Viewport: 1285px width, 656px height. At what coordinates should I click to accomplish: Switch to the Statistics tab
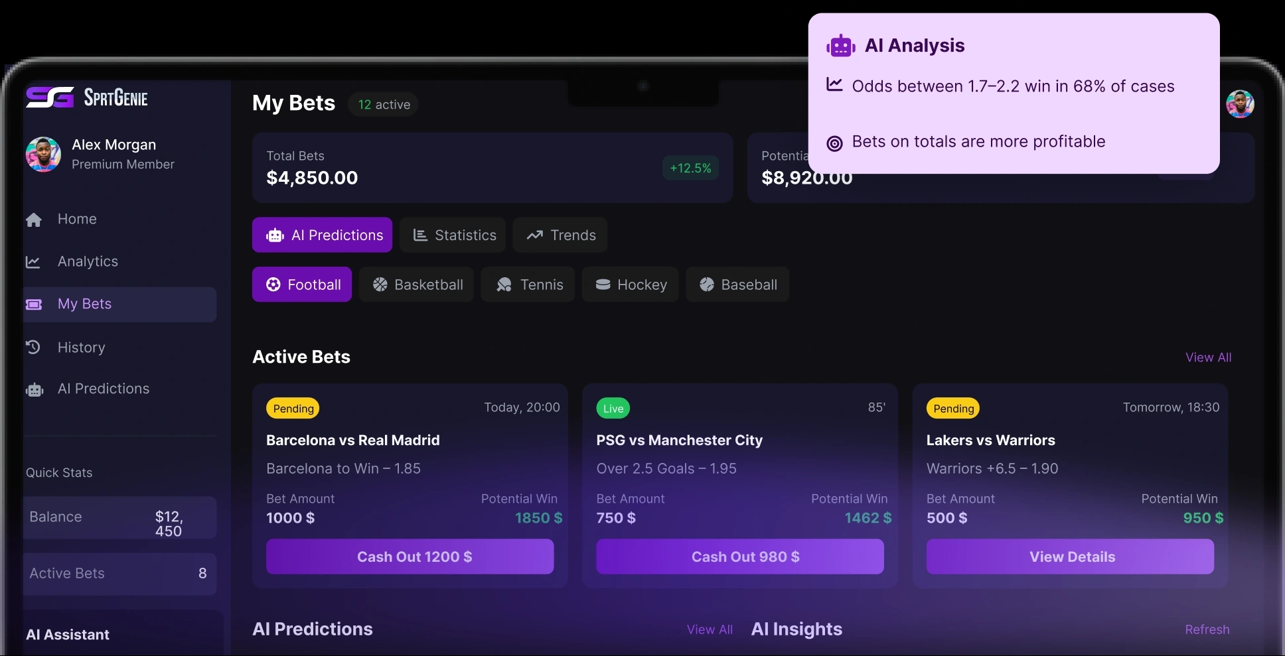click(453, 235)
